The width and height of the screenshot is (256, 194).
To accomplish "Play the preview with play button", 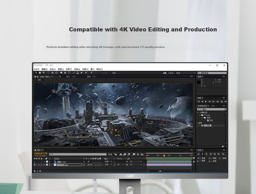I will pyautogui.click(x=206, y=101).
